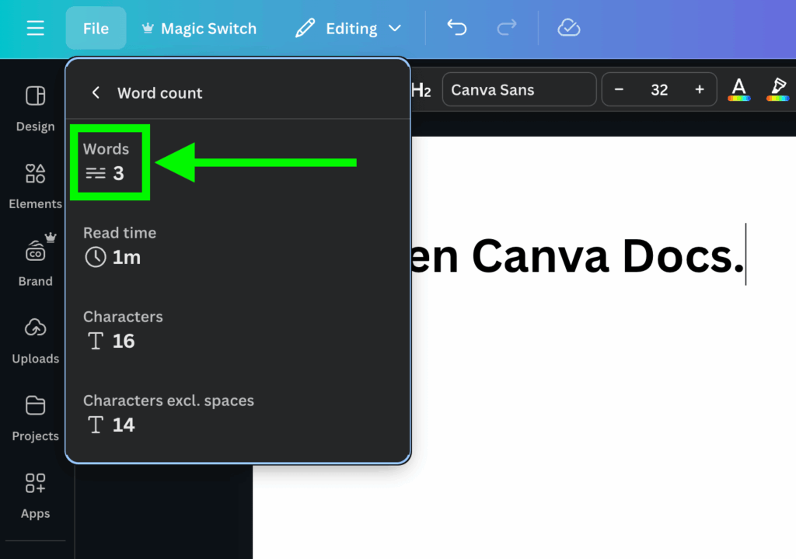Open the Design panel in sidebar
The image size is (796, 559).
point(35,105)
